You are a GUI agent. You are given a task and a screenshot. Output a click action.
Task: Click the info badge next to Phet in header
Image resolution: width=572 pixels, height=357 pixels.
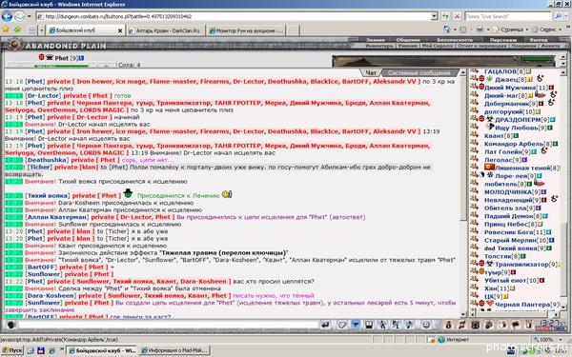point(81,58)
